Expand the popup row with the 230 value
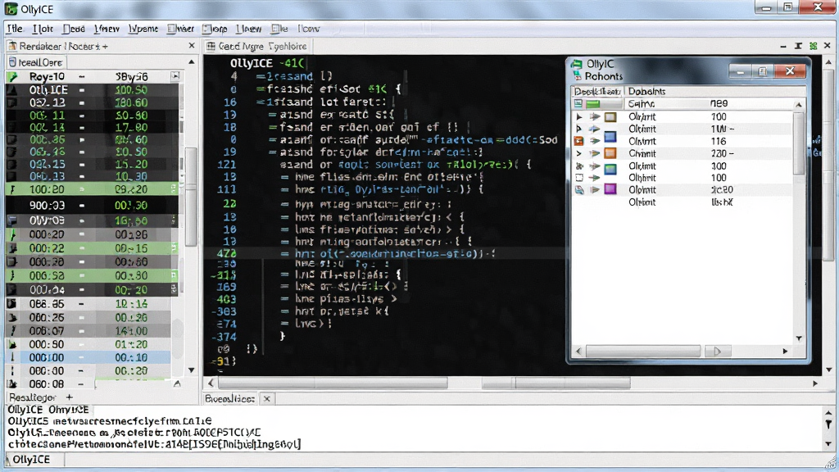 (x=579, y=153)
